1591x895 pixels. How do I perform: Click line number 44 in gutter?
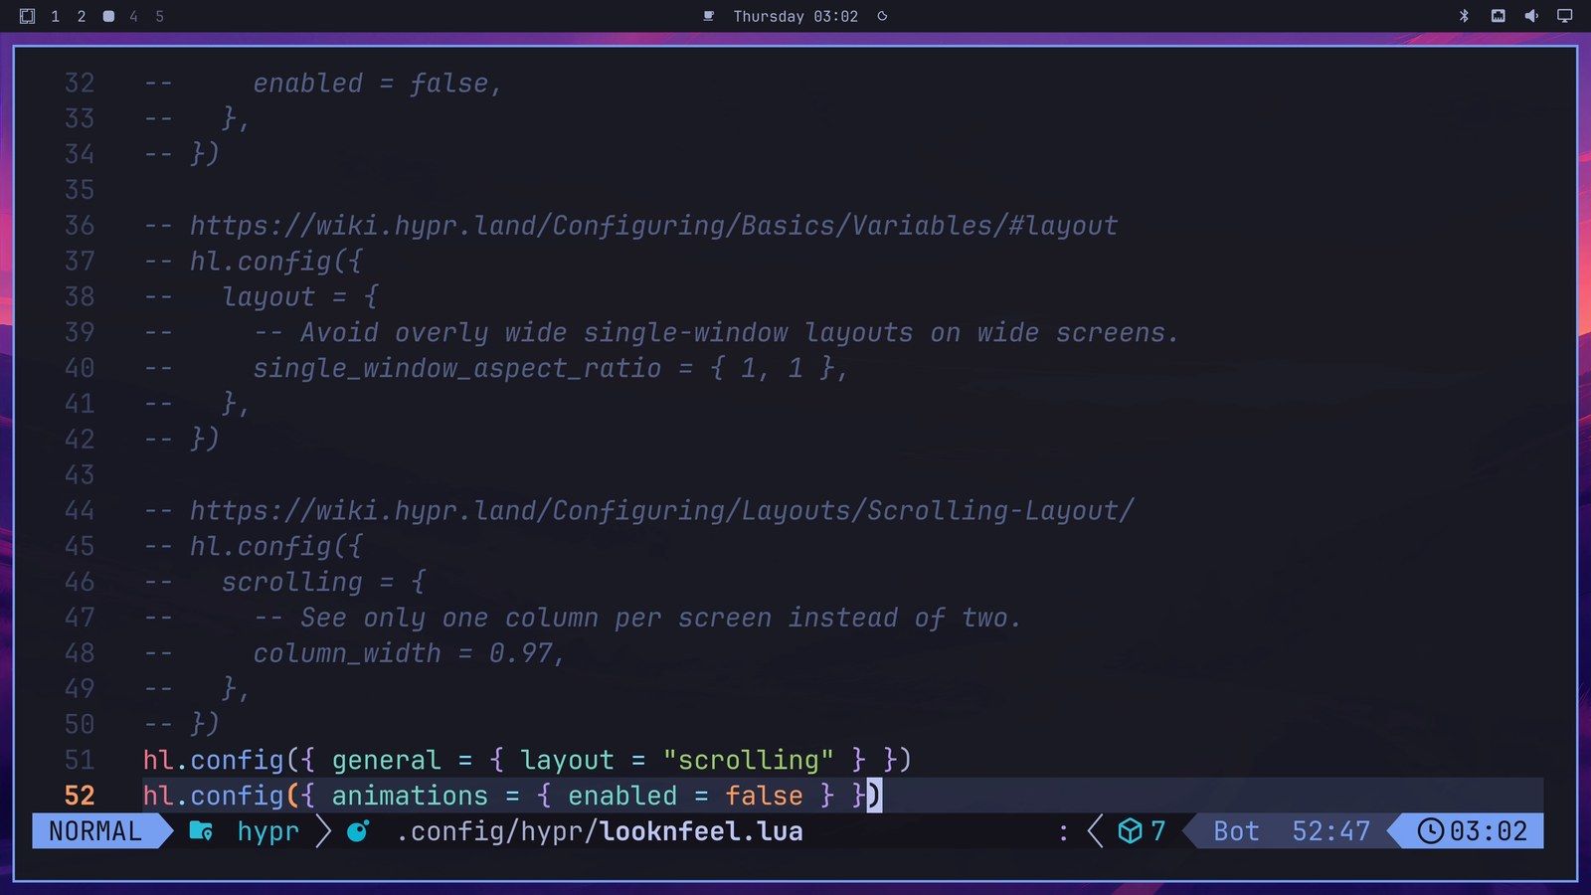(x=80, y=511)
